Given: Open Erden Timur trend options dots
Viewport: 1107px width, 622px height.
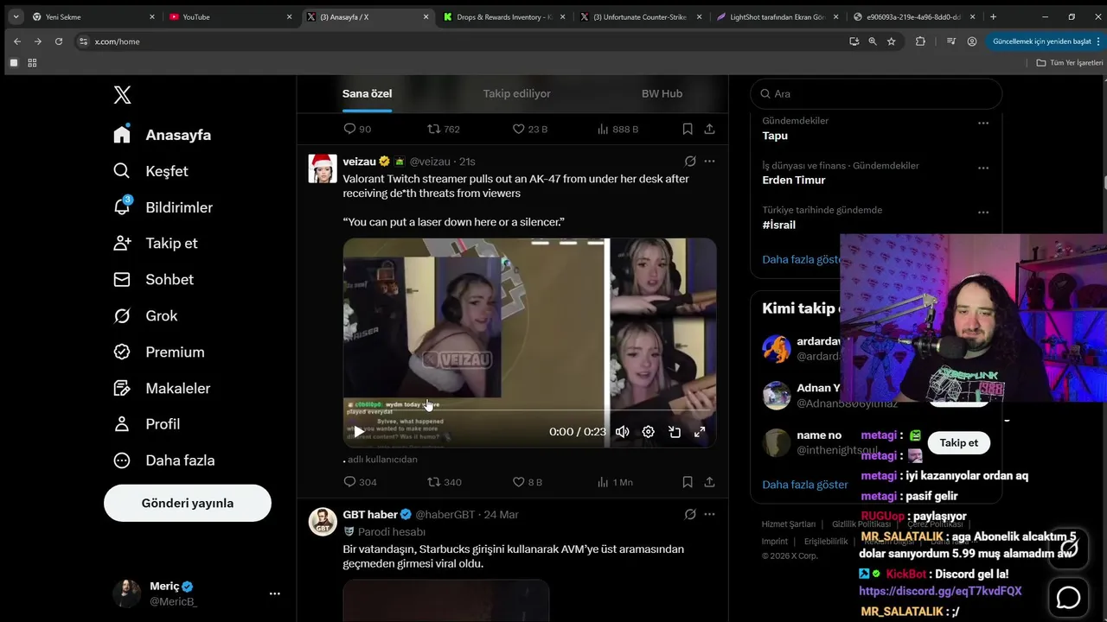Looking at the screenshot, I should [x=983, y=168].
